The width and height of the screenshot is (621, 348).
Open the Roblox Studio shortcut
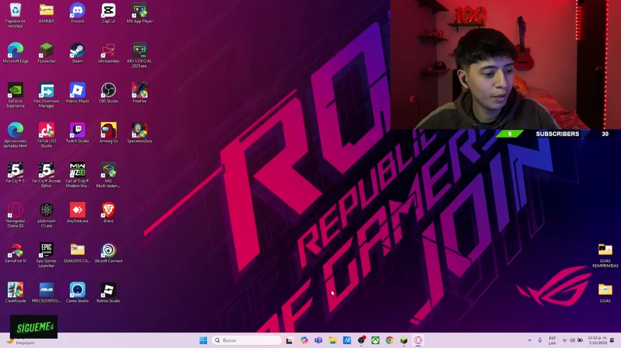click(108, 292)
